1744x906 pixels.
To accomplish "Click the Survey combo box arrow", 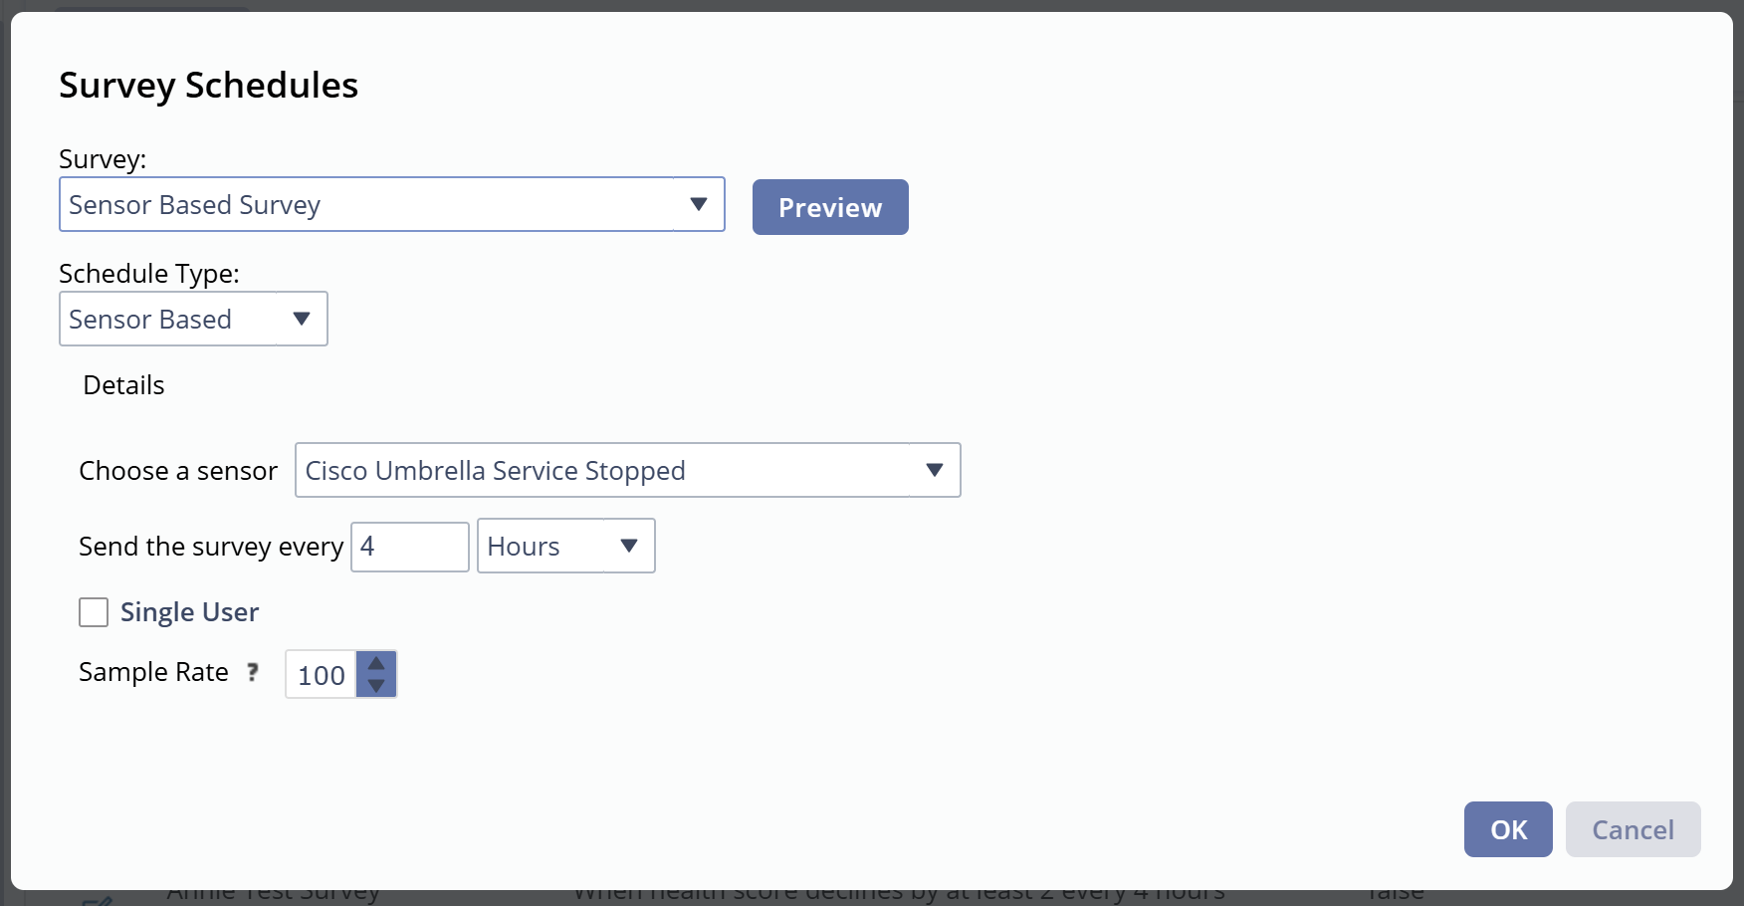I will pyautogui.click(x=699, y=204).
